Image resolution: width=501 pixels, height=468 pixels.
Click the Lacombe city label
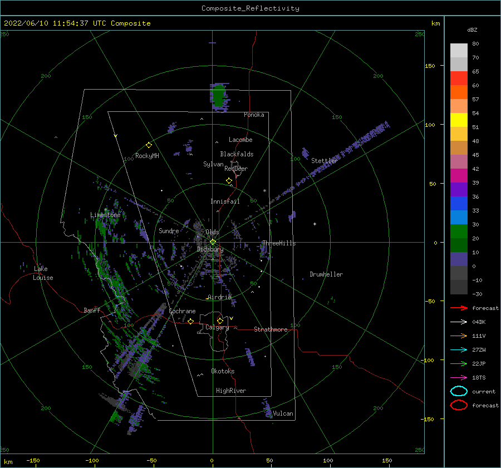click(240, 140)
